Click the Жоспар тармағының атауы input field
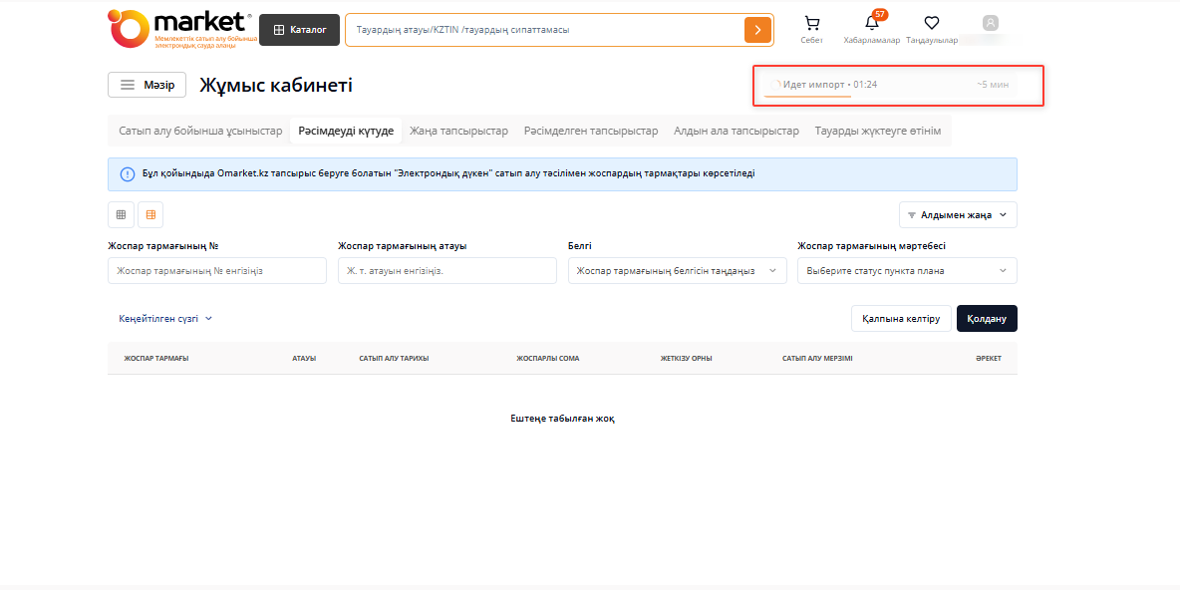 point(447,271)
